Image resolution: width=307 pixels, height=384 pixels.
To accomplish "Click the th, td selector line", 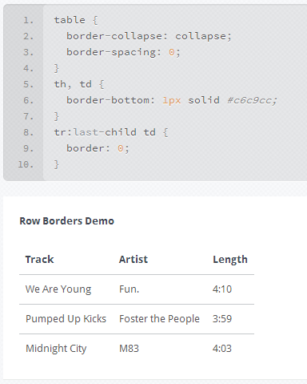I will tap(79, 84).
